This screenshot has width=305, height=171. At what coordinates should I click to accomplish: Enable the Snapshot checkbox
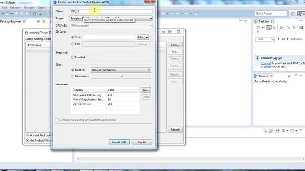(x=73, y=57)
